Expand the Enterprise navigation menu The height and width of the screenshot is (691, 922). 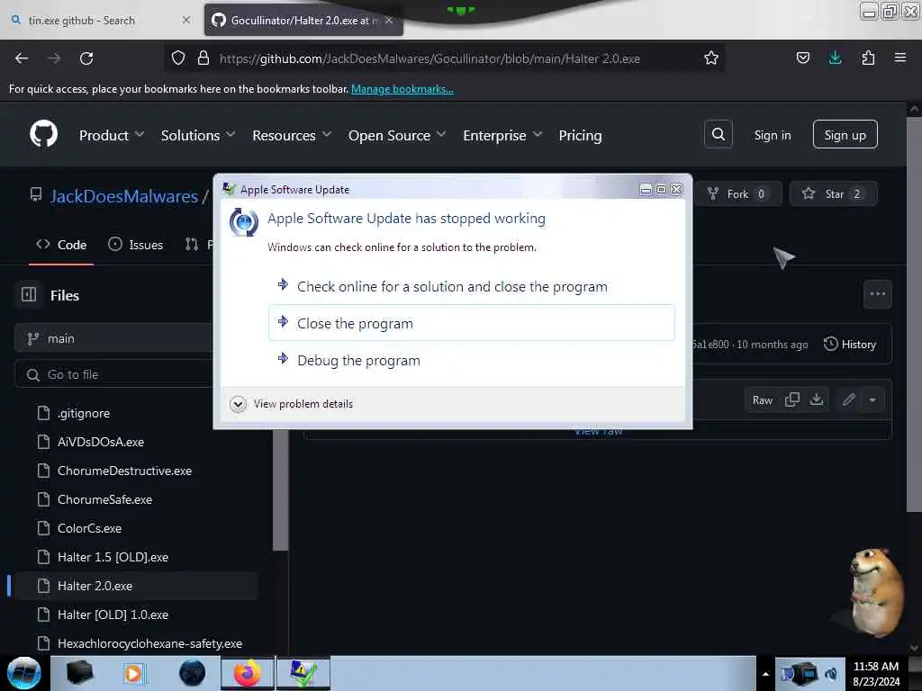(x=502, y=136)
